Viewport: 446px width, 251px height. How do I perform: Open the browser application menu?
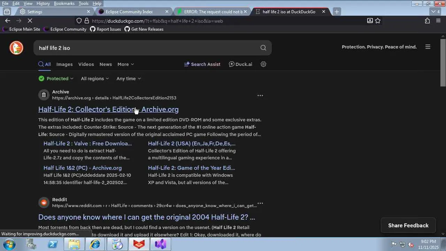click(438, 21)
